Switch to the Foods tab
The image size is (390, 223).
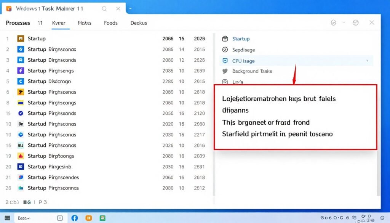tap(110, 23)
